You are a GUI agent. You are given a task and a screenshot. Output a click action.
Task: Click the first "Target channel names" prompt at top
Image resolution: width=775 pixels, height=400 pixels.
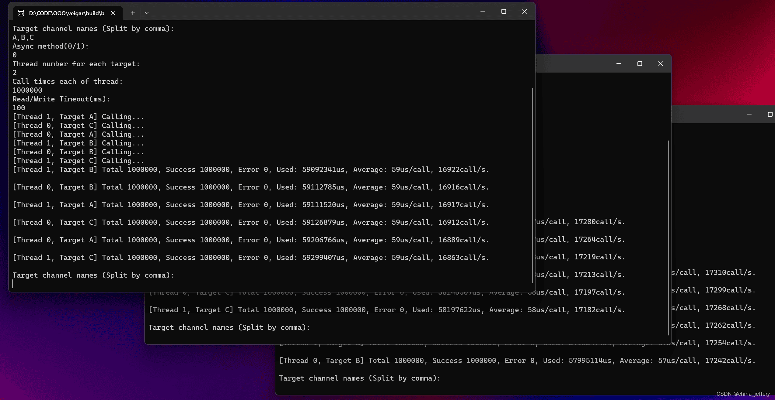coord(93,29)
